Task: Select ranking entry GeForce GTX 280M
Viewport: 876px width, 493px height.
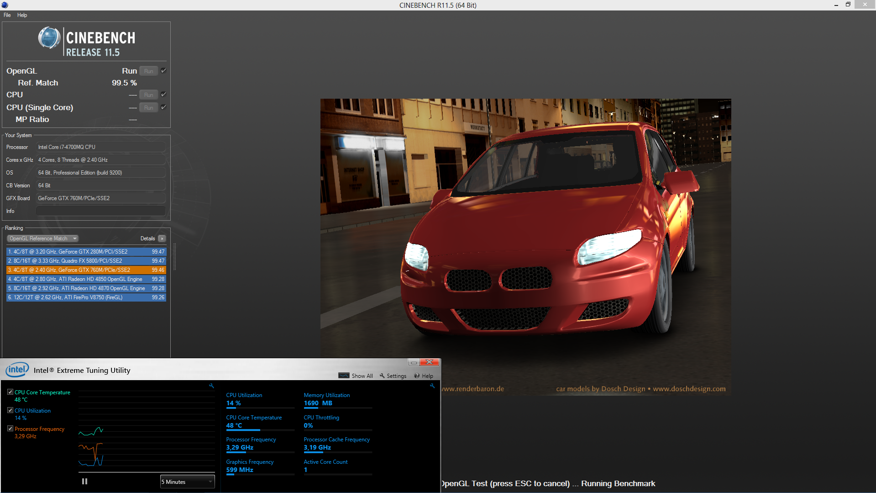Action: pyautogui.click(x=86, y=252)
